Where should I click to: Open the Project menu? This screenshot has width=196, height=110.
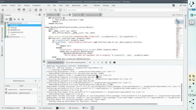coord(13,5)
